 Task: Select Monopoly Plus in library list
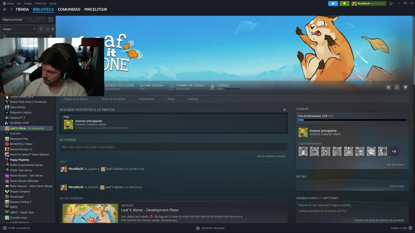[19, 139]
